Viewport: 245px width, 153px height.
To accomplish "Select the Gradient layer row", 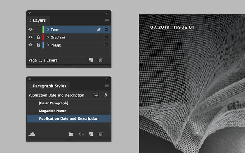I will (x=69, y=37).
